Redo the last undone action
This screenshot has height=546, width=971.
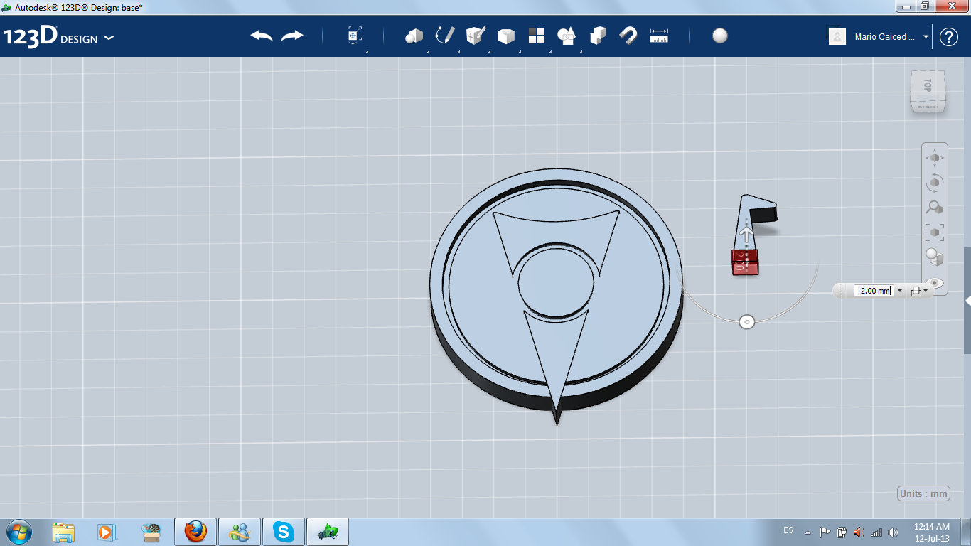click(292, 36)
